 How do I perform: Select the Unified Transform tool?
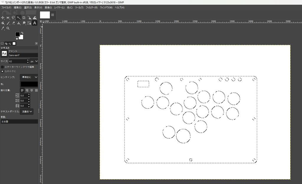29,18
